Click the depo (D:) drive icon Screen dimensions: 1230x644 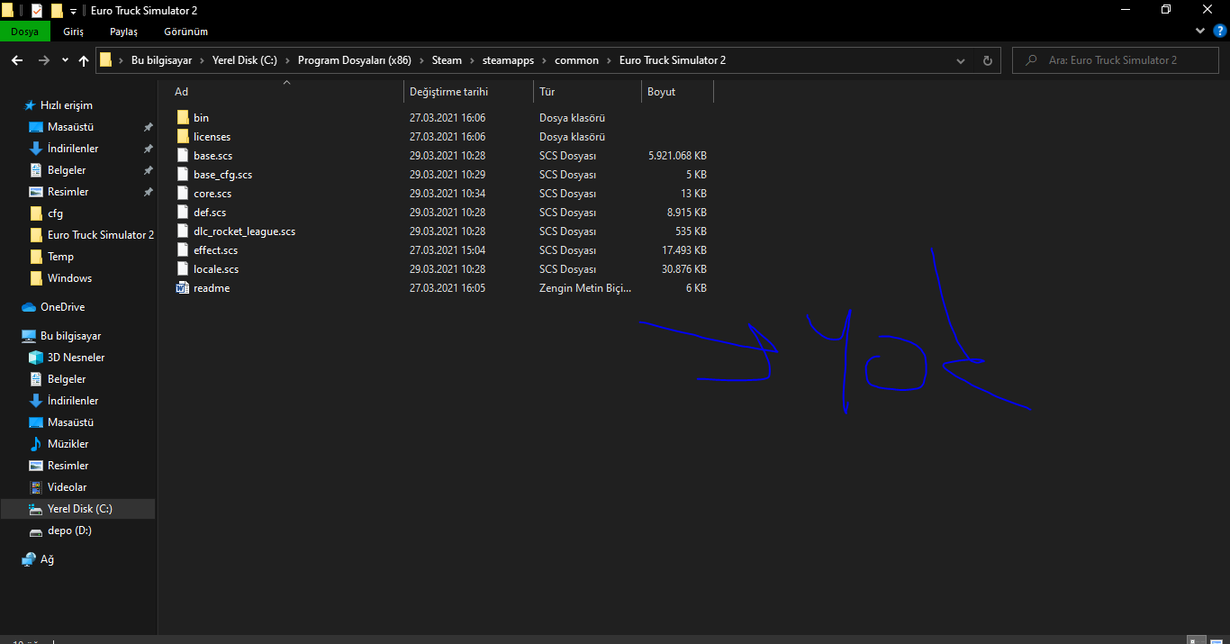pos(36,531)
